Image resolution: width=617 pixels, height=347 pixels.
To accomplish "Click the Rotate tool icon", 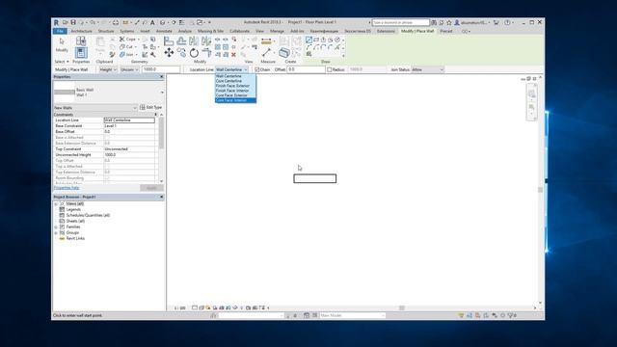I will (x=194, y=52).
